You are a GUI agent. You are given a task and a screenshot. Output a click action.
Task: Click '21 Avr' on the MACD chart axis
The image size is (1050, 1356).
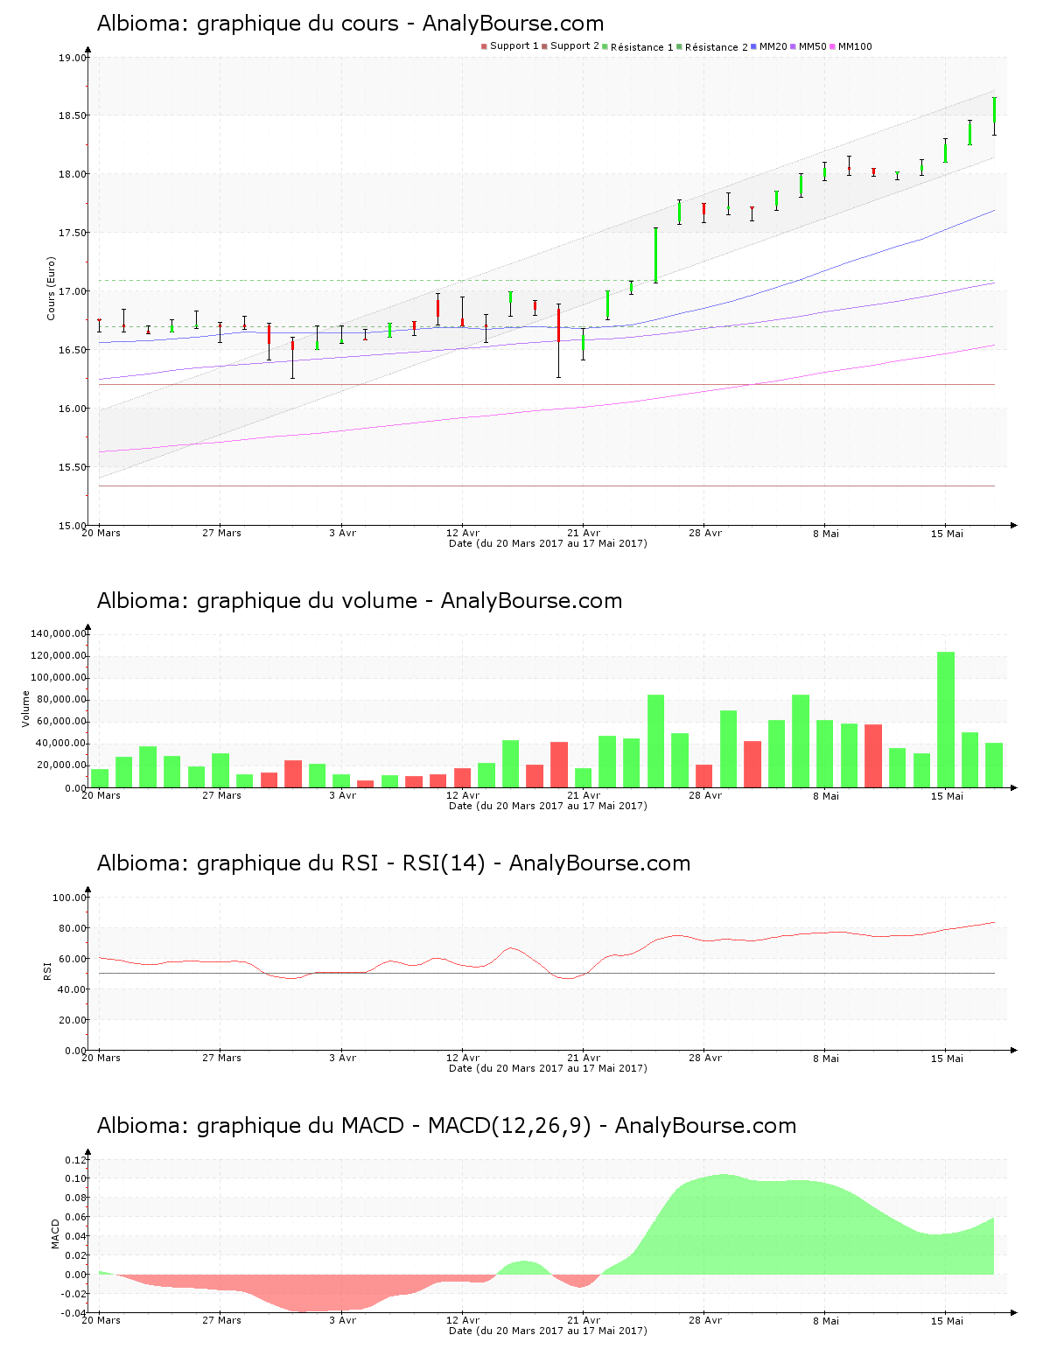[x=584, y=1320]
